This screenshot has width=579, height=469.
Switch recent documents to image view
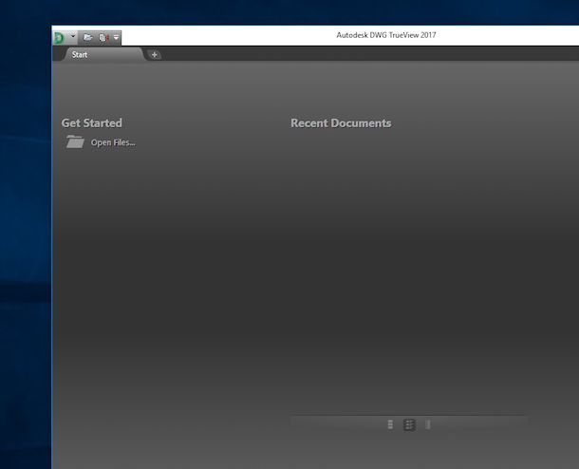coord(390,424)
